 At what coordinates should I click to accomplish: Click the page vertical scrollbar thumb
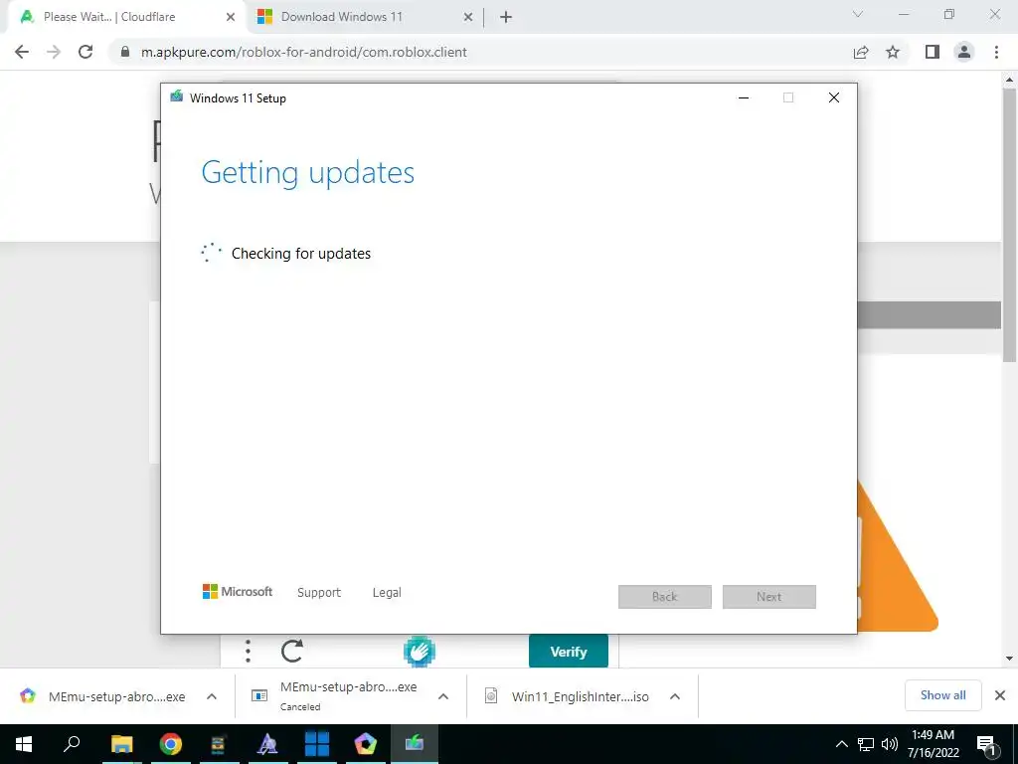point(1009,224)
